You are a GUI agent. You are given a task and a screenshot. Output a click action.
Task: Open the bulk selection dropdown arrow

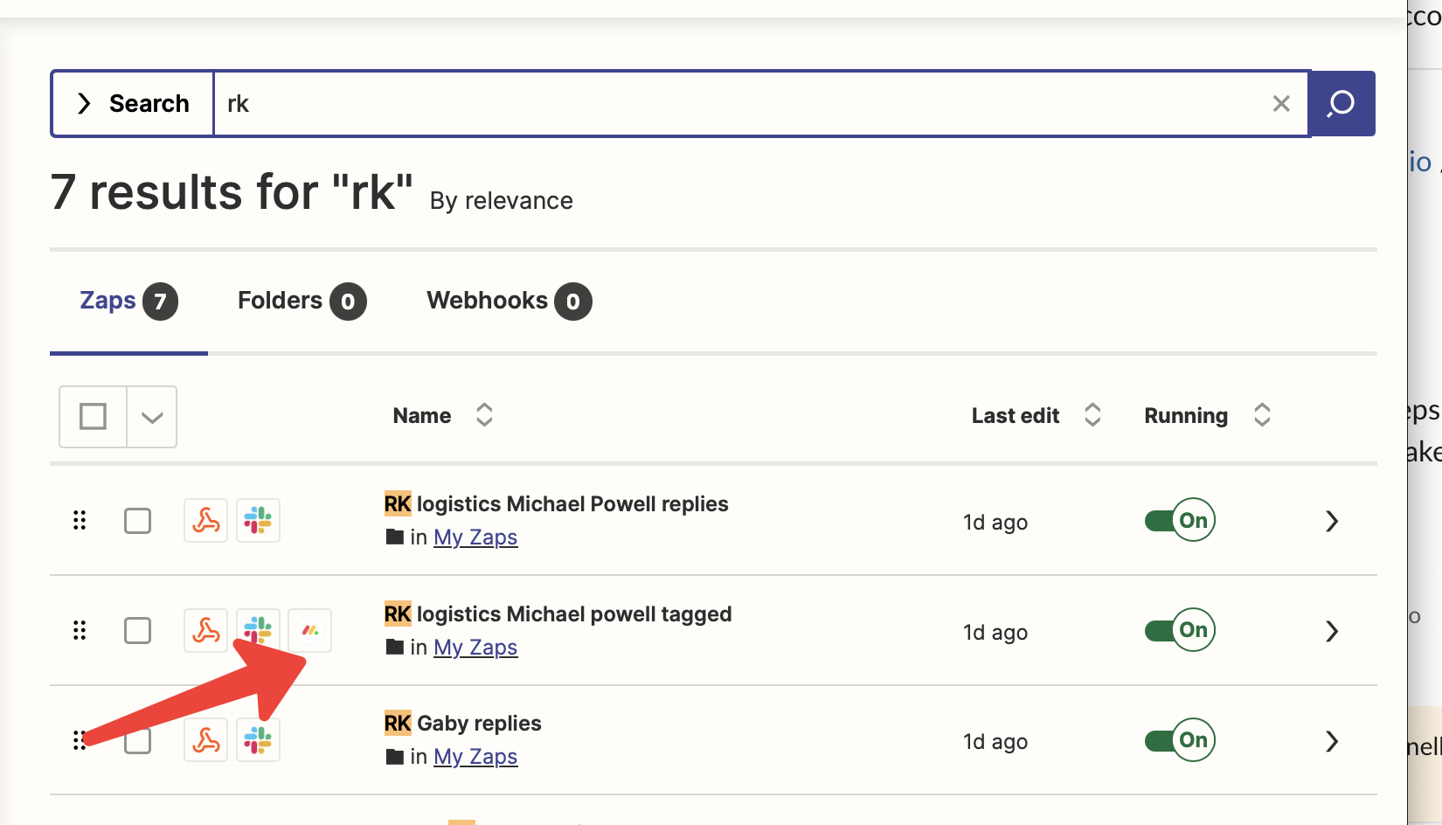(x=152, y=417)
